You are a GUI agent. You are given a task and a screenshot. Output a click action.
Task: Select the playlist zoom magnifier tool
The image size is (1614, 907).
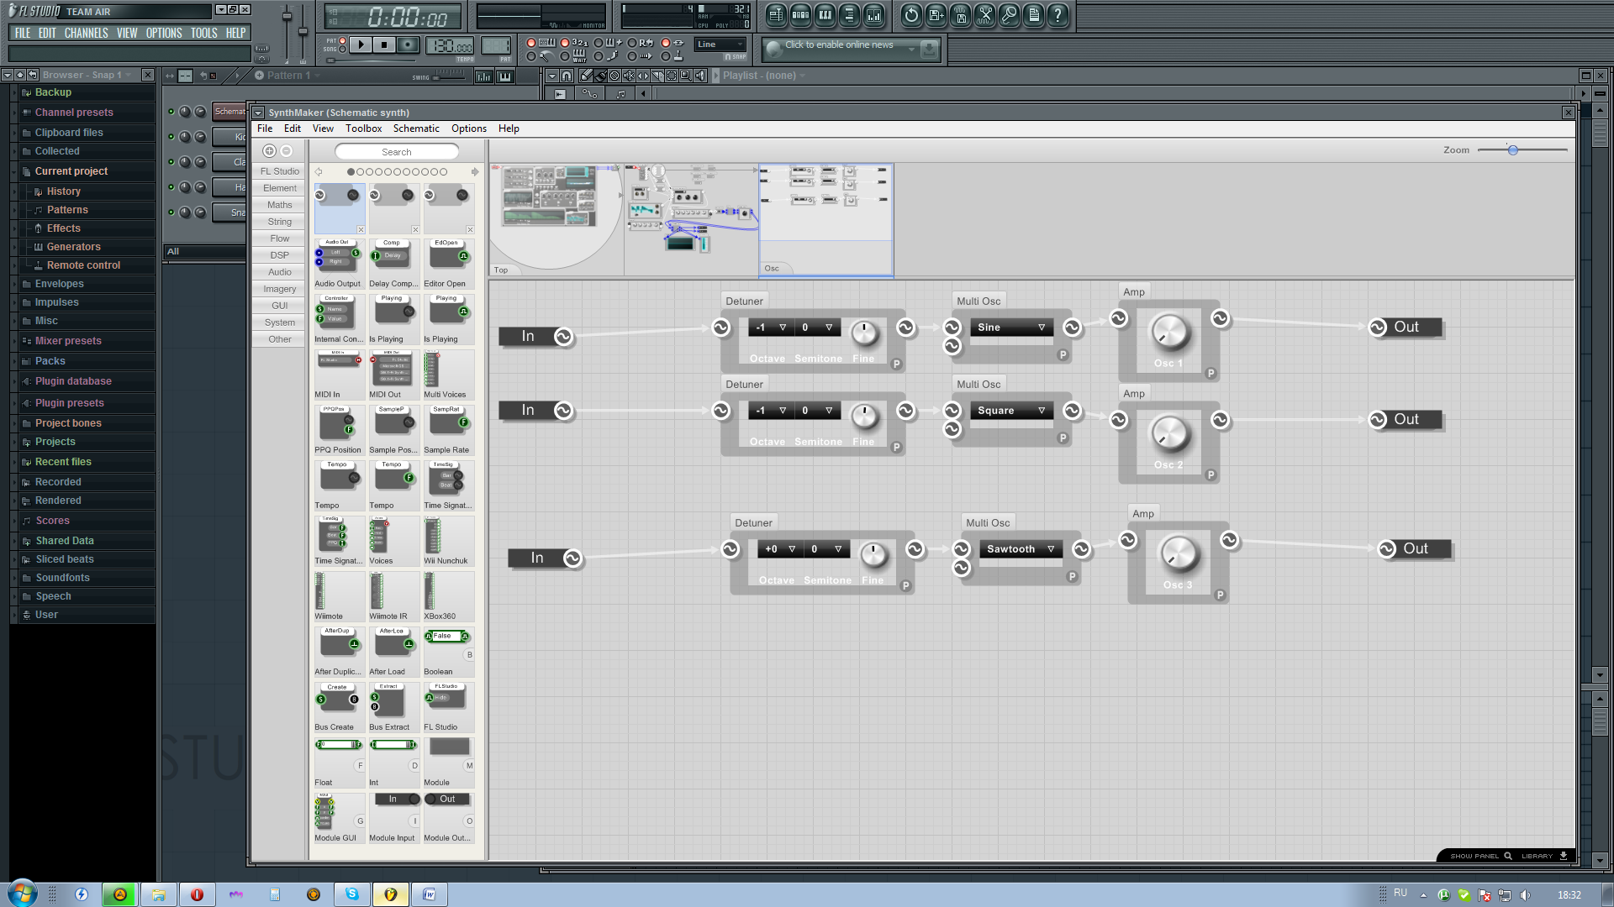click(x=686, y=76)
